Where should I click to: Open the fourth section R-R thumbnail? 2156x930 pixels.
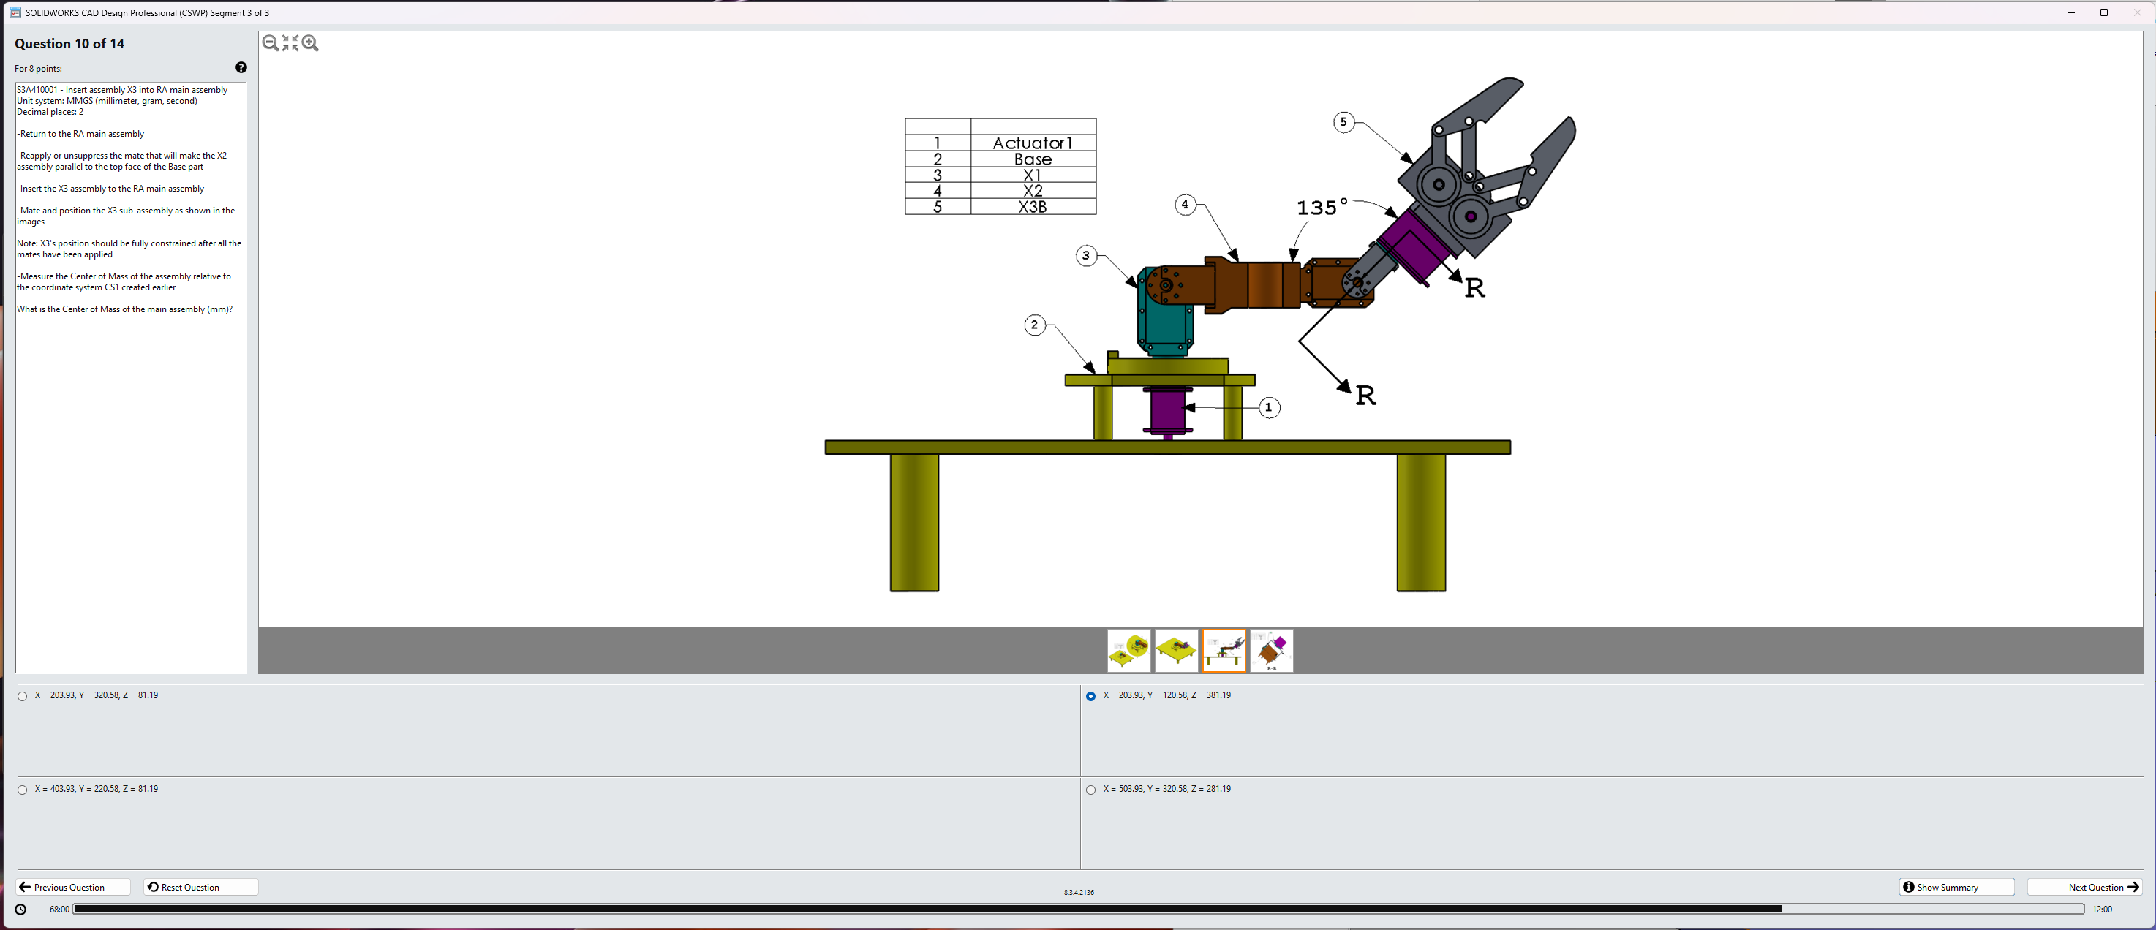coord(1271,651)
